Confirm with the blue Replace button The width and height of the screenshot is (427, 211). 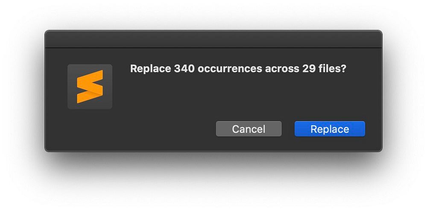point(330,129)
